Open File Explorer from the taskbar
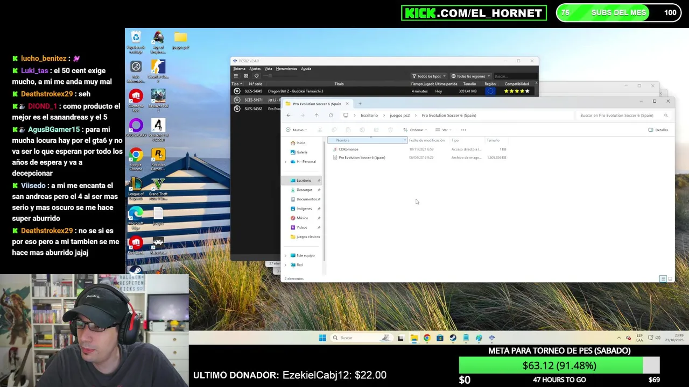 413,338
